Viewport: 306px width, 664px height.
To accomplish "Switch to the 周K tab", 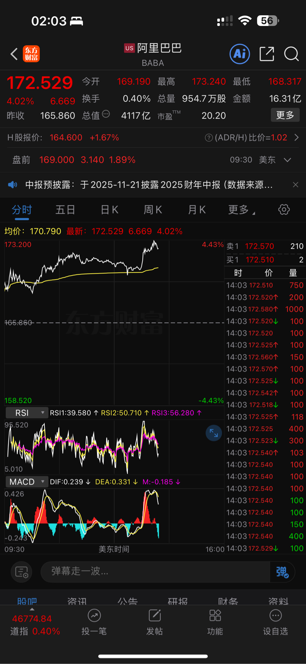I will (x=153, y=210).
